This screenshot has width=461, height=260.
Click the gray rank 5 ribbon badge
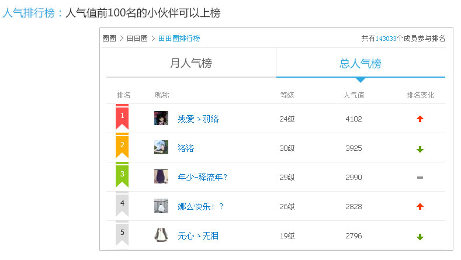[122, 233]
